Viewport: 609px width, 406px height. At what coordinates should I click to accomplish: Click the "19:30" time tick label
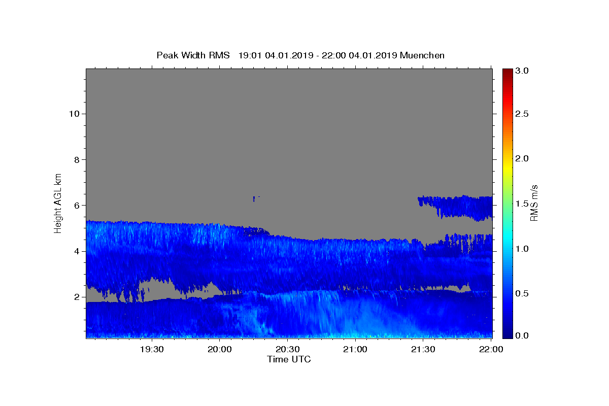click(152, 349)
